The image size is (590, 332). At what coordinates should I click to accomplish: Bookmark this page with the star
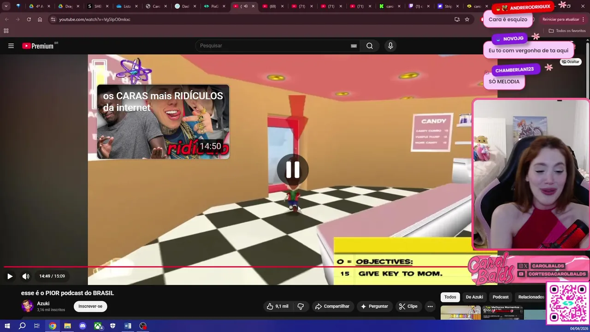[467, 19]
